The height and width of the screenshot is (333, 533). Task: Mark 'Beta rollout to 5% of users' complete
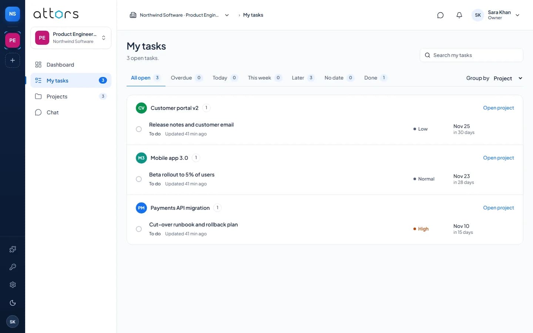[139, 179]
